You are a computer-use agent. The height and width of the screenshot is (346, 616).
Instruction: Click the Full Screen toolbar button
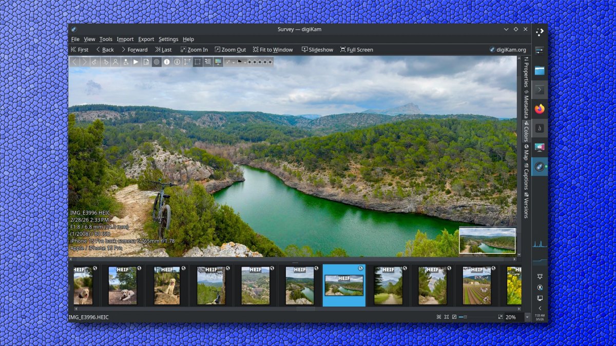(x=356, y=50)
